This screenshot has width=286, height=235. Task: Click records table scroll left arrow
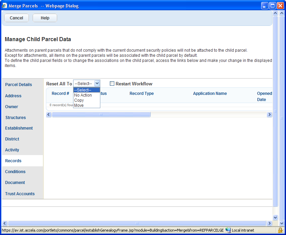click(49, 115)
